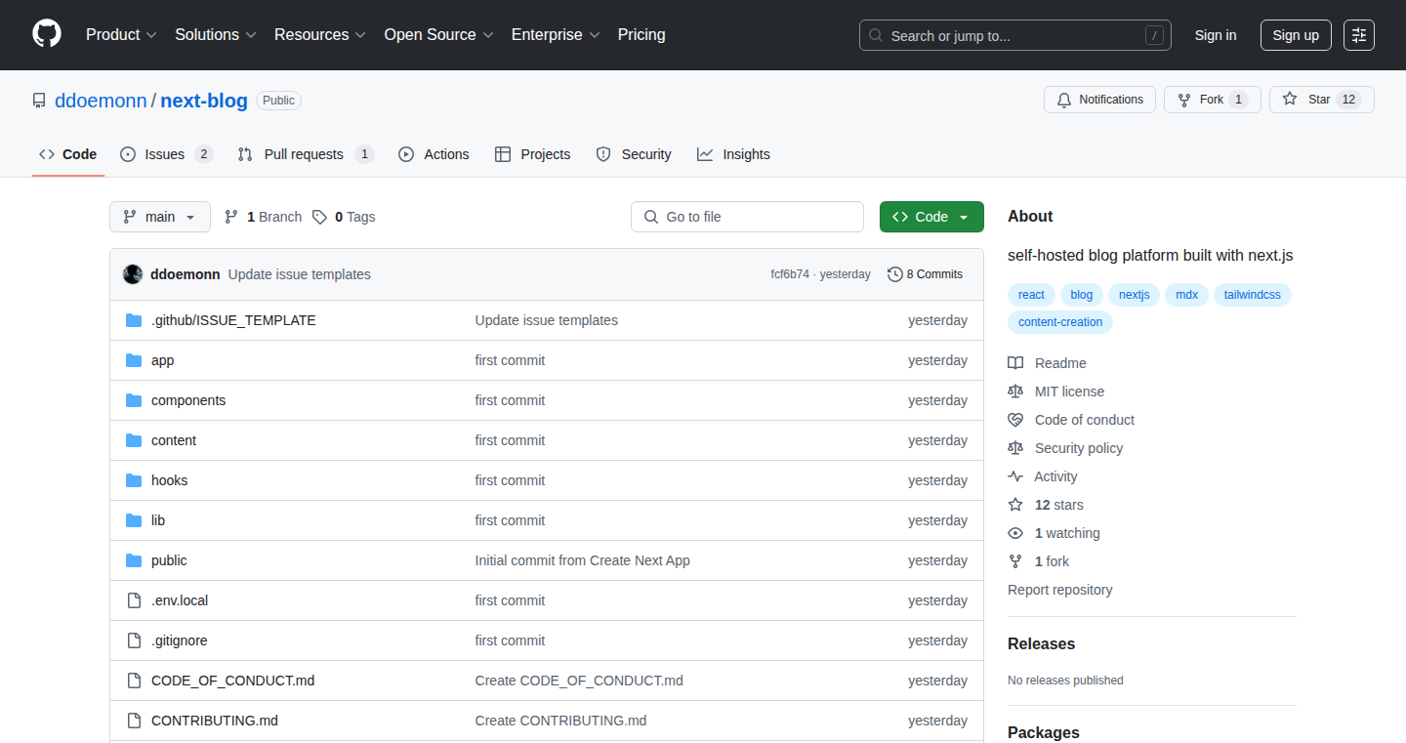
Task: Select the mdx topic tag
Action: click(1187, 295)
